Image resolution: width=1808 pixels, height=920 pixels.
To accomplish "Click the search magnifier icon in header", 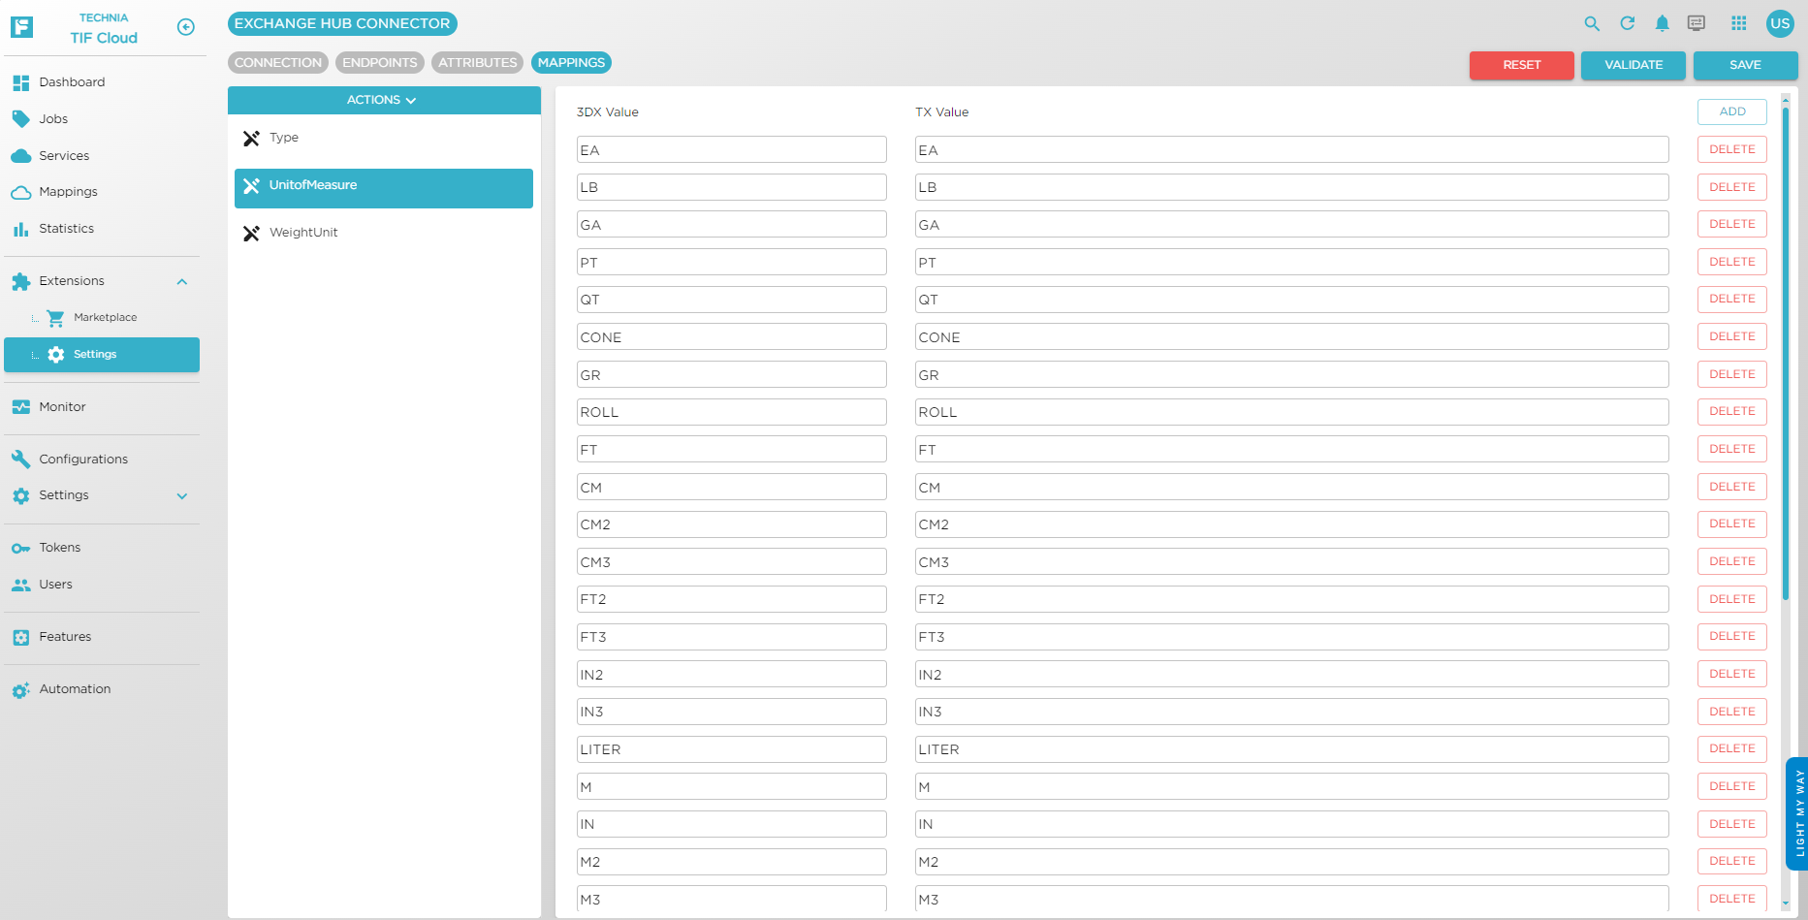I will 1592,23.
